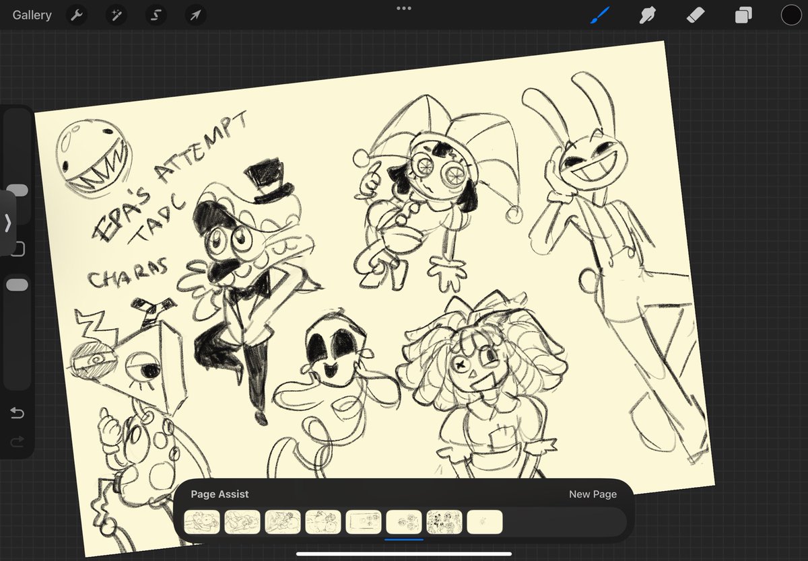Click the brush size slider handle
Viewport: 808px width, 561px height.
[18, 190]
